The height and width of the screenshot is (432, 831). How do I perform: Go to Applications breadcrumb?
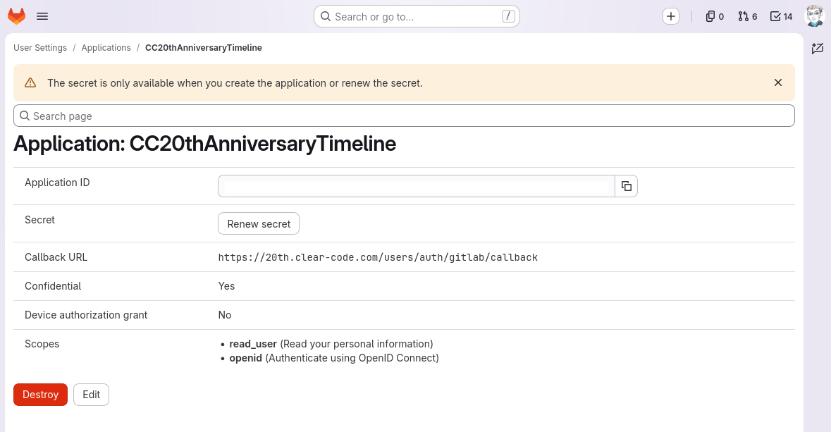click(106, 48)
